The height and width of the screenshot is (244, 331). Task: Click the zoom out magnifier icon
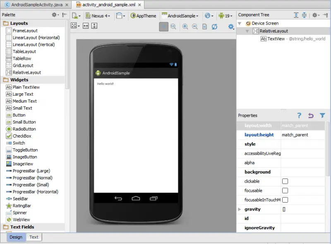coord(194,27)
